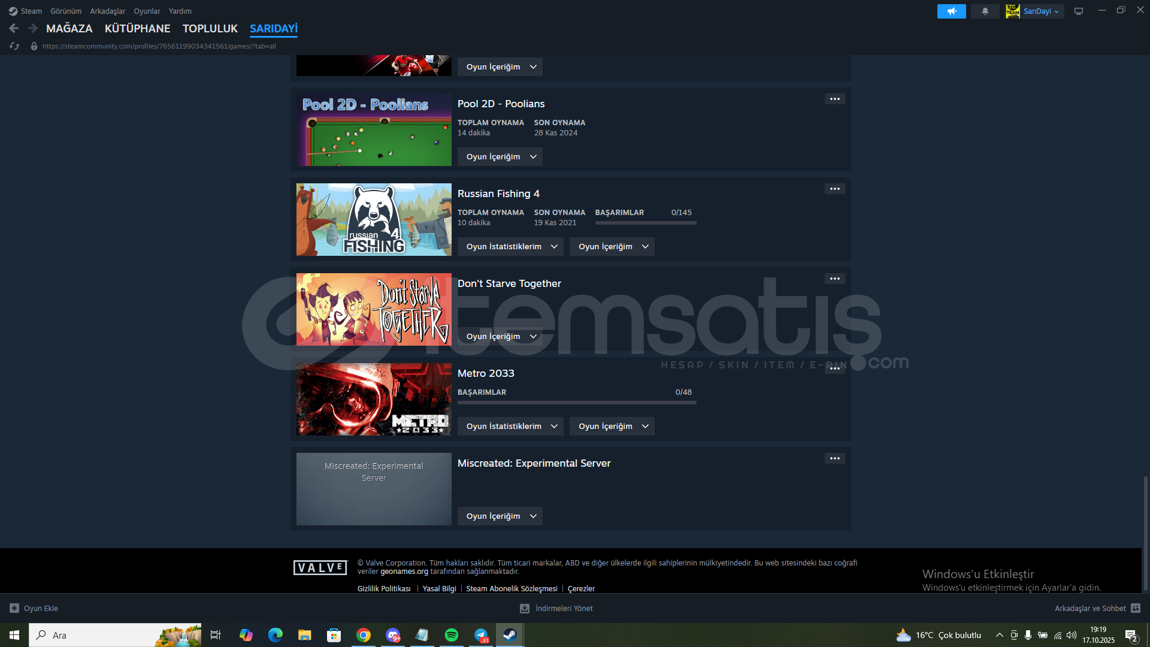The image size is (1150, 647).
Task: Click the page reload icon
Action: [x=14, y=46]
